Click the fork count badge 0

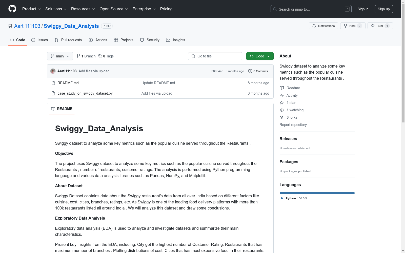(x=359, y=26)
